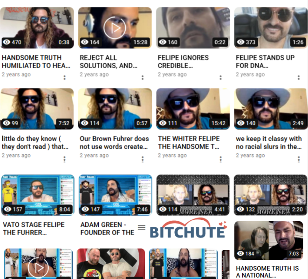308x279 pixels.
Task: Open thumbnail of 2:49 keep it classy video
Action: tap(271, 109)
